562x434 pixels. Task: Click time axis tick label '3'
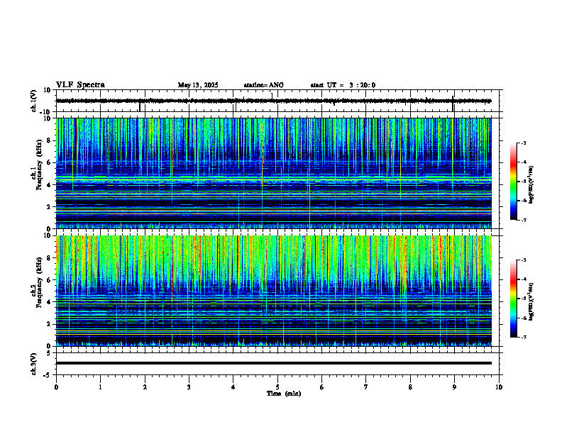point(189,387)
